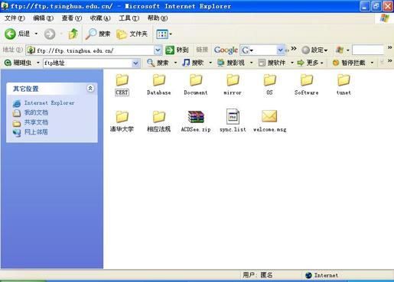Click the Views icon button
Screen dimensions: 394x282
[162, 34]
